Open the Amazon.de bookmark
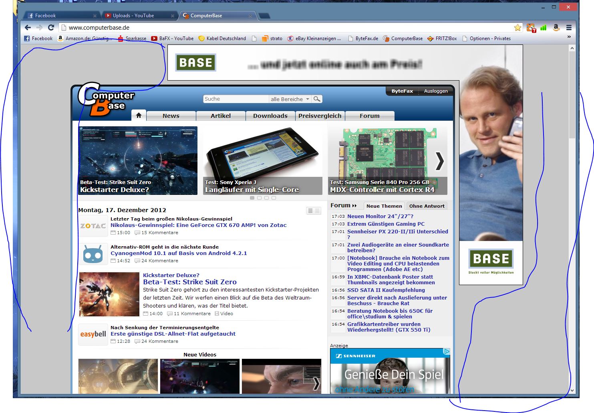 point(85,38)
